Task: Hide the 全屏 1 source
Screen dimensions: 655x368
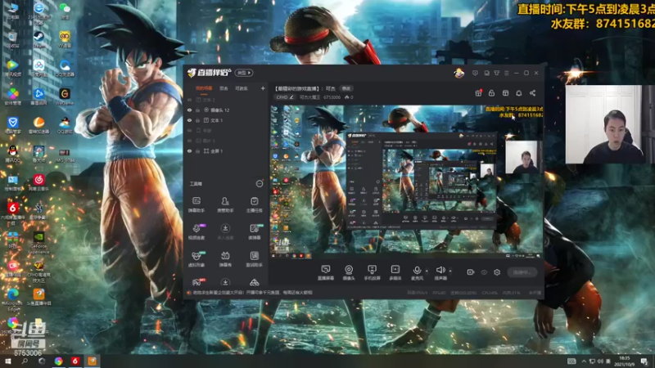Action: pyautogui.click(x=190, y=151)
